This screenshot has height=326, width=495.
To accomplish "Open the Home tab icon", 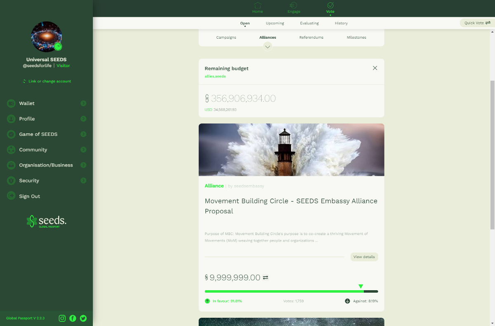I will point(257,5).
